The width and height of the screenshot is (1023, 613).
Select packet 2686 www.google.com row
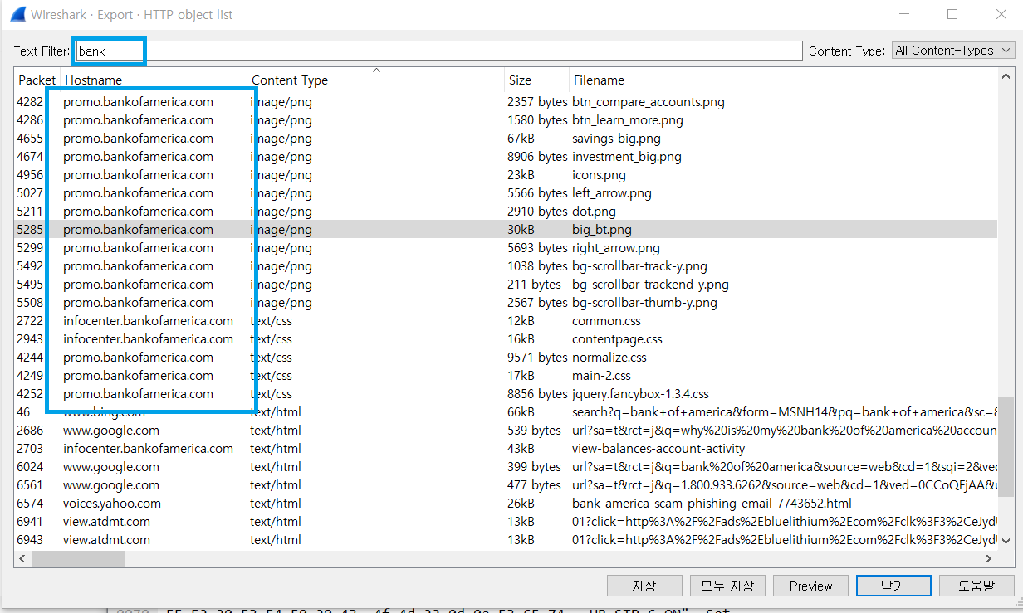507,431
